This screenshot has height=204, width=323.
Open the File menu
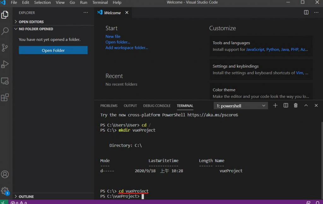[14, 3]
